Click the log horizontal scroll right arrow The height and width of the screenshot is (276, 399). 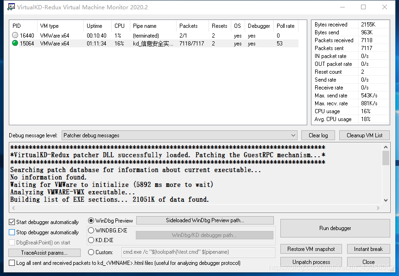click(x=378, y=208)
